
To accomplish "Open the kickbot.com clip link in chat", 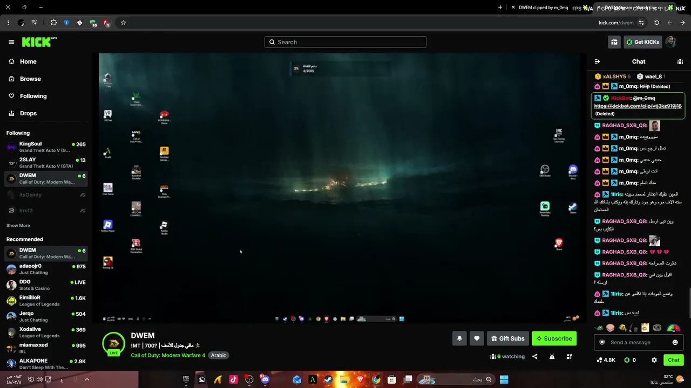I will pyautogui.click(x=638, y=106).
